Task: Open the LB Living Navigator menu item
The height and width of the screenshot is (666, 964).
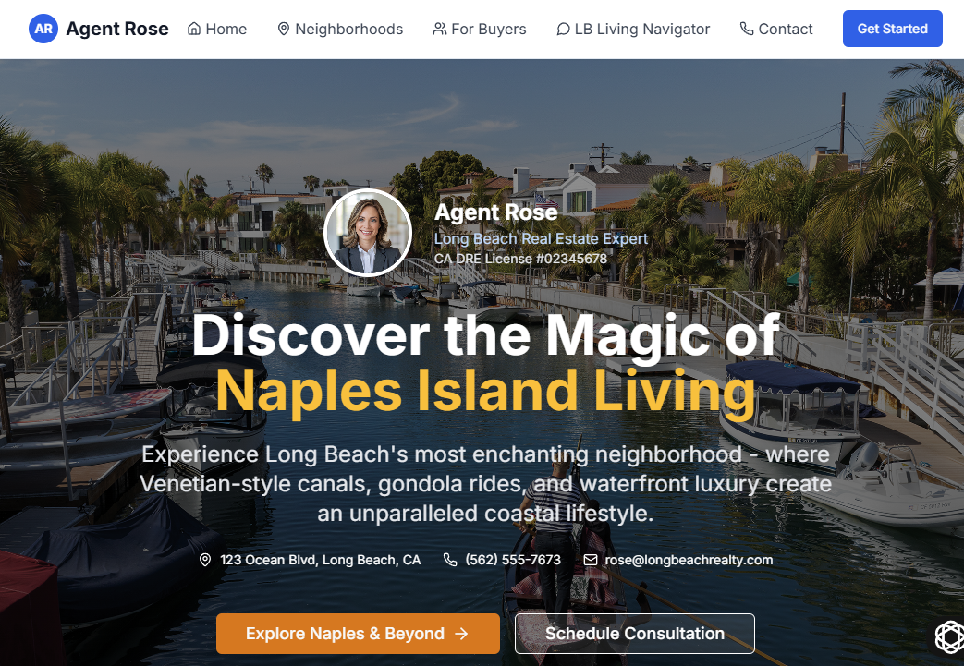Action: click(x=633, y=29)
